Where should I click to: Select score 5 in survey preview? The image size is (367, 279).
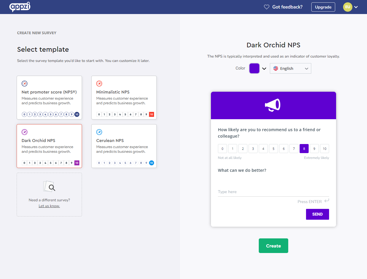pos(273,149)
